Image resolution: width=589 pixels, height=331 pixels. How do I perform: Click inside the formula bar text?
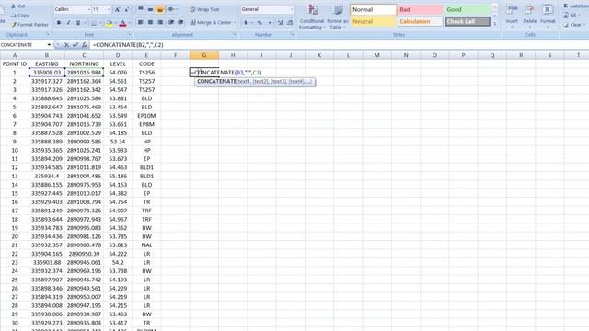[x=128, y=45]
